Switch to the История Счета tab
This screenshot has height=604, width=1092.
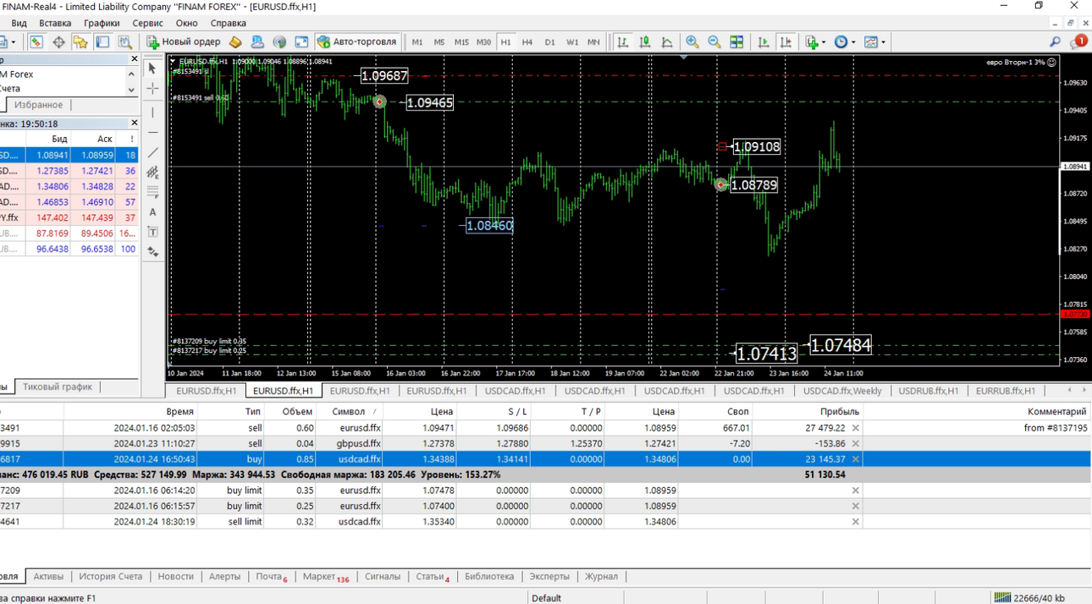pyautogui.click(x=111, y=576)
